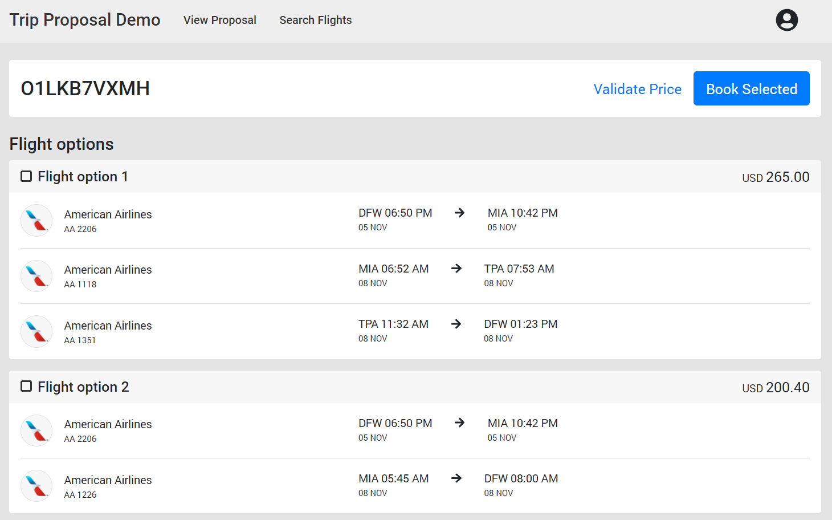
Task: Click airline logo of first AA 2206 row
Action: (36, 220)
